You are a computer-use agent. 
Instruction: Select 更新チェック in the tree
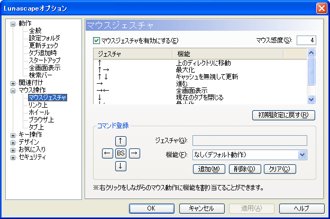43,46
